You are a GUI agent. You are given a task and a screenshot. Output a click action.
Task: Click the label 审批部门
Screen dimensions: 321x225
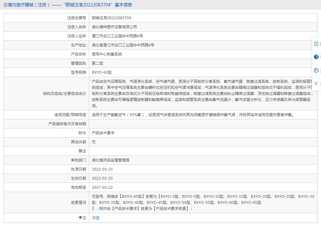click(x=78, y=160)
